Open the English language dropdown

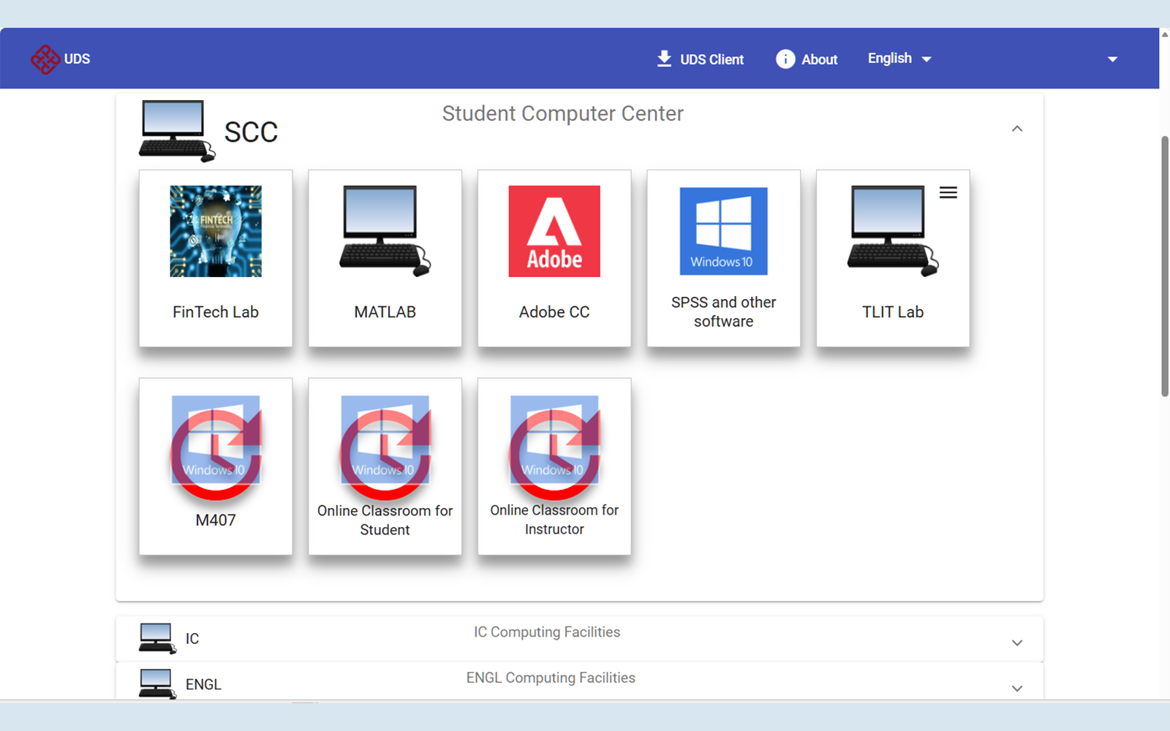coord(899,58)
